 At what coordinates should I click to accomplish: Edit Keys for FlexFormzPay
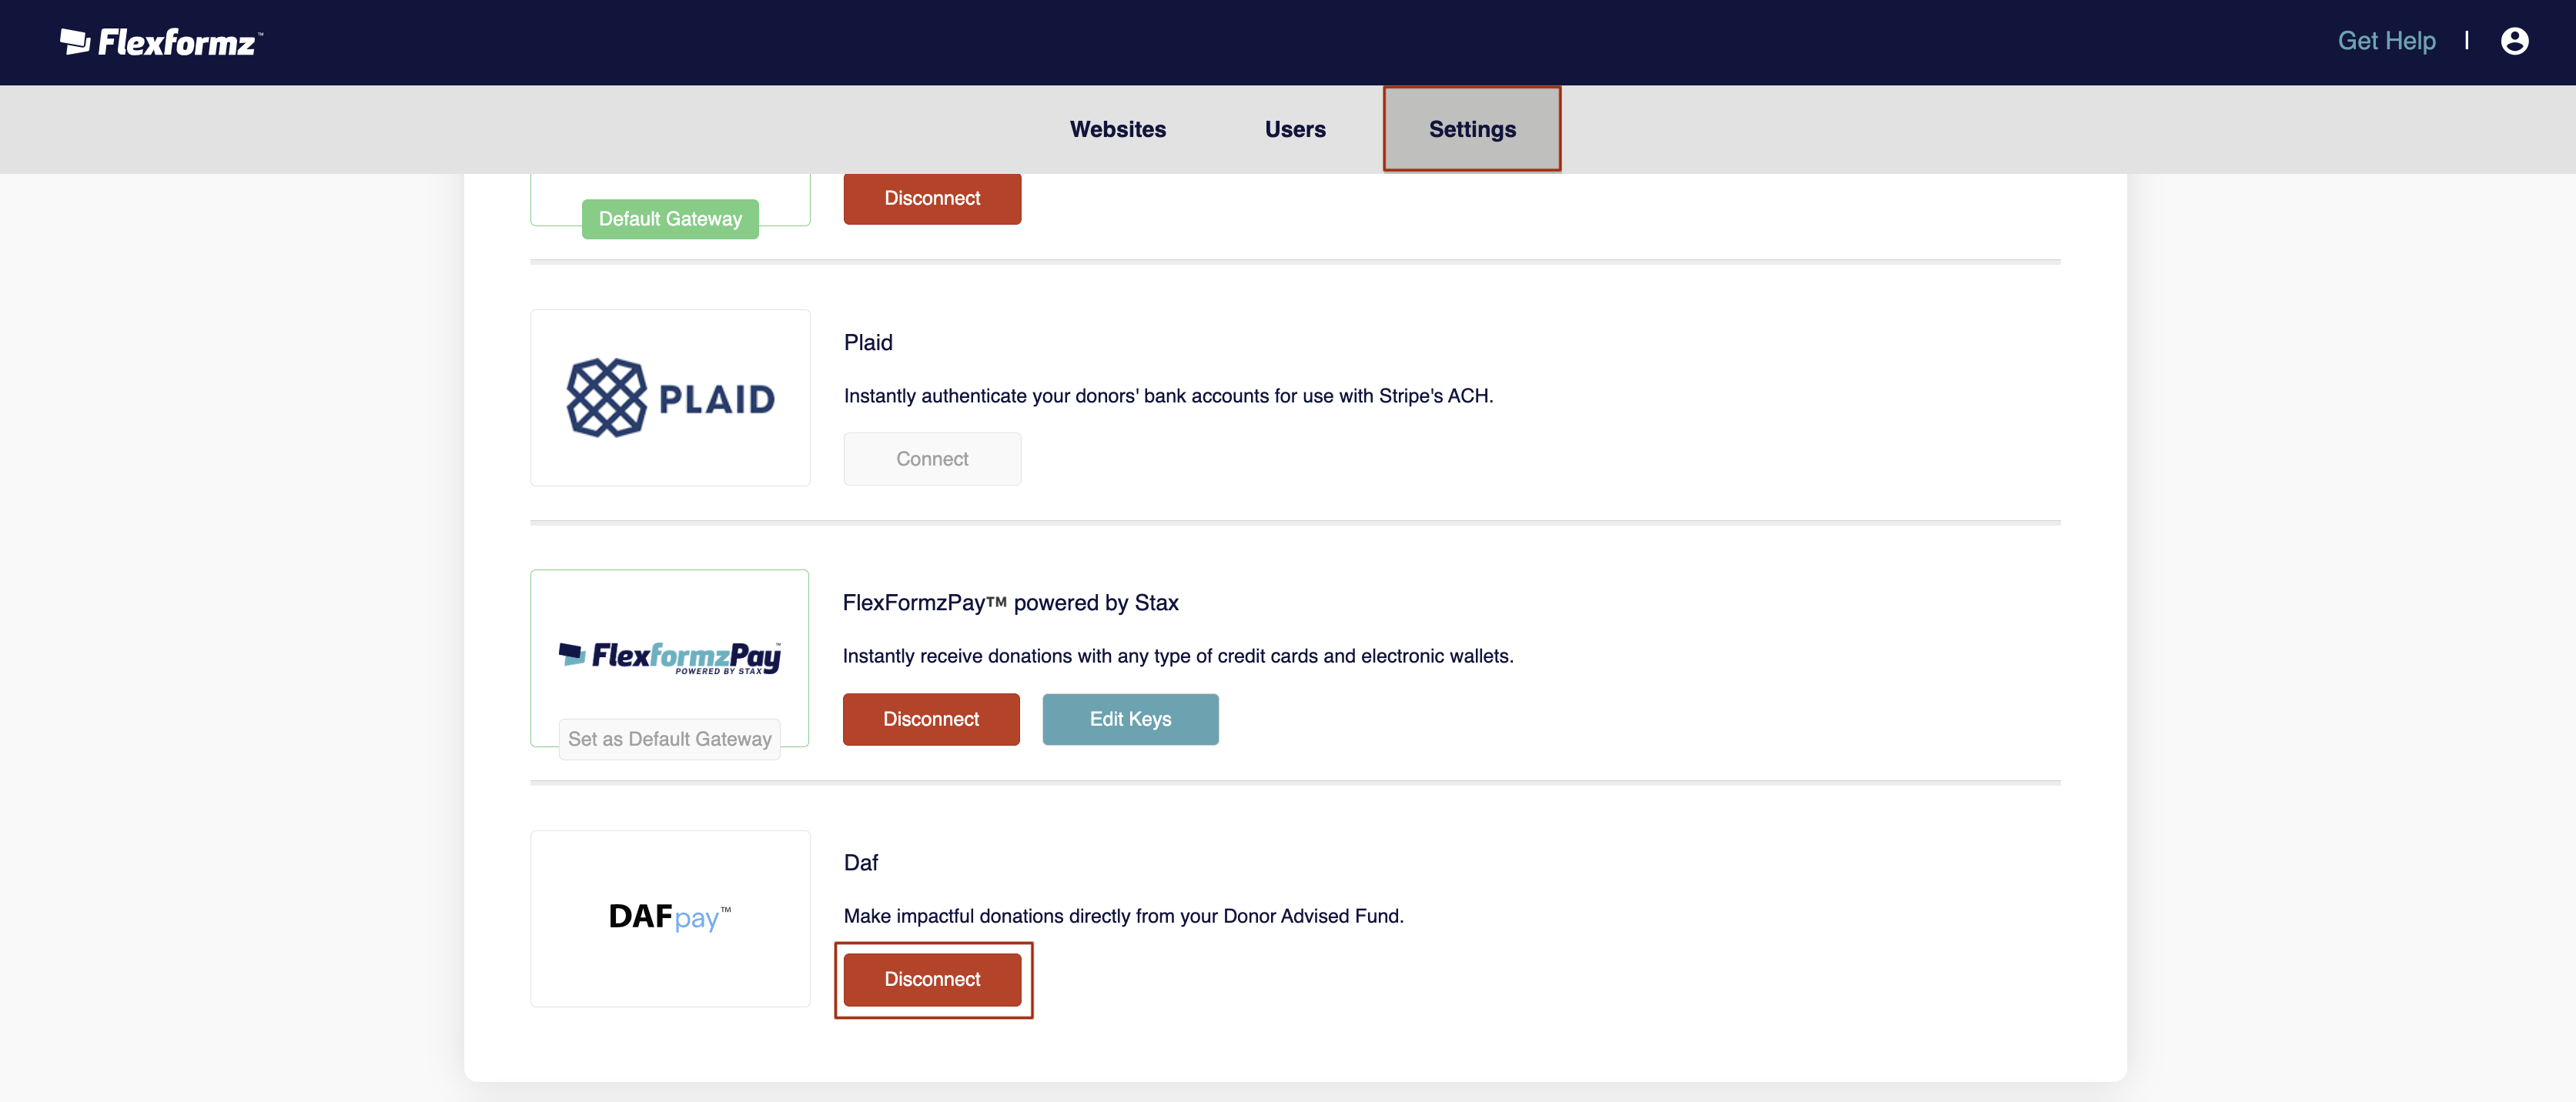(x=1130, y=719)
